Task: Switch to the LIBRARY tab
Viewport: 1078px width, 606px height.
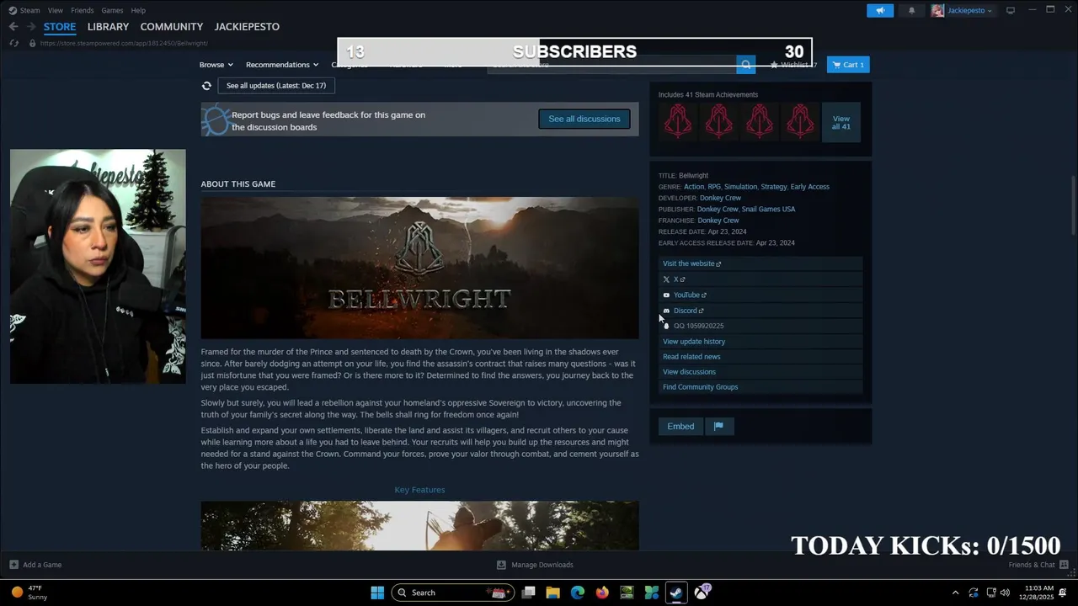Action: (108, 27)
